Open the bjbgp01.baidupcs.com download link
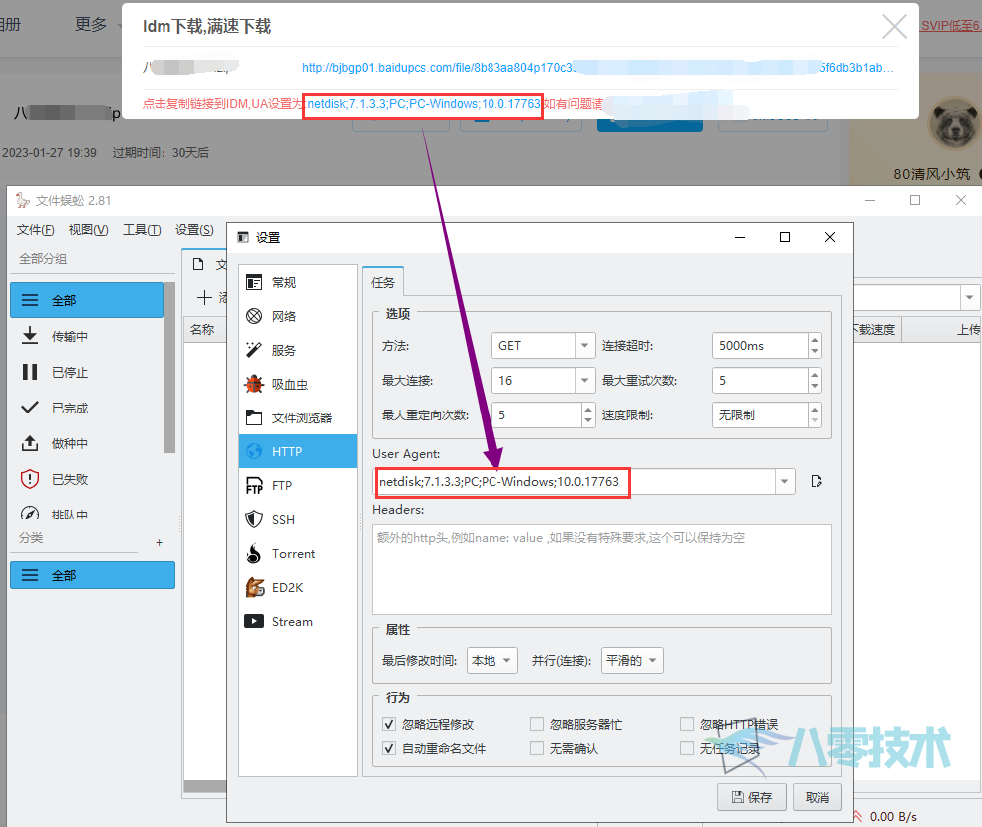Screen dimensions: 982x827 597,67
